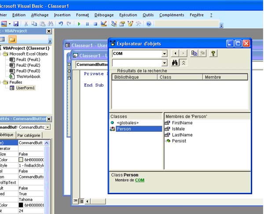Open the project pane toolbar options chevron
Image resolution: width=264 pixels, height=214 pixels.
tap(50, 41)
